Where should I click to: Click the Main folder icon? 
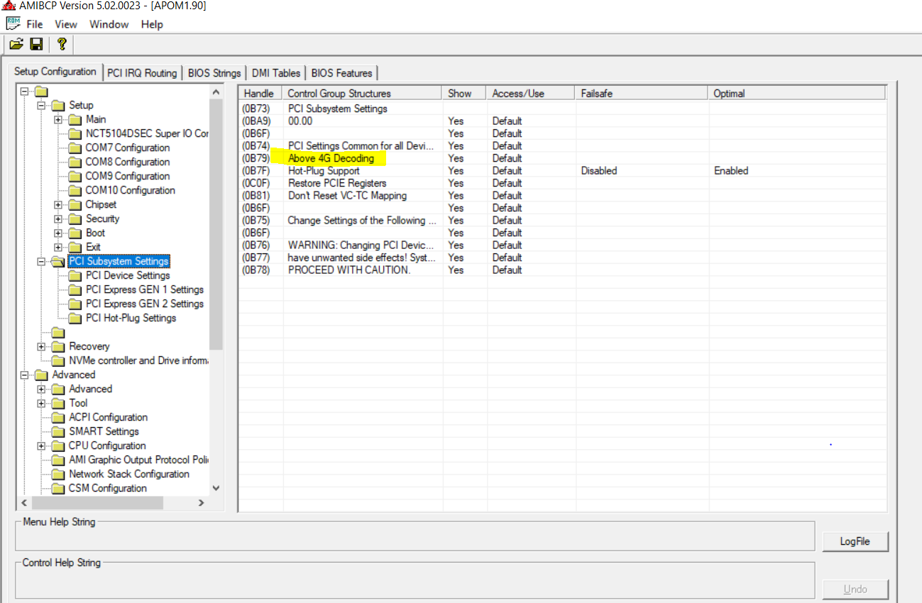(x=75, y=119)
